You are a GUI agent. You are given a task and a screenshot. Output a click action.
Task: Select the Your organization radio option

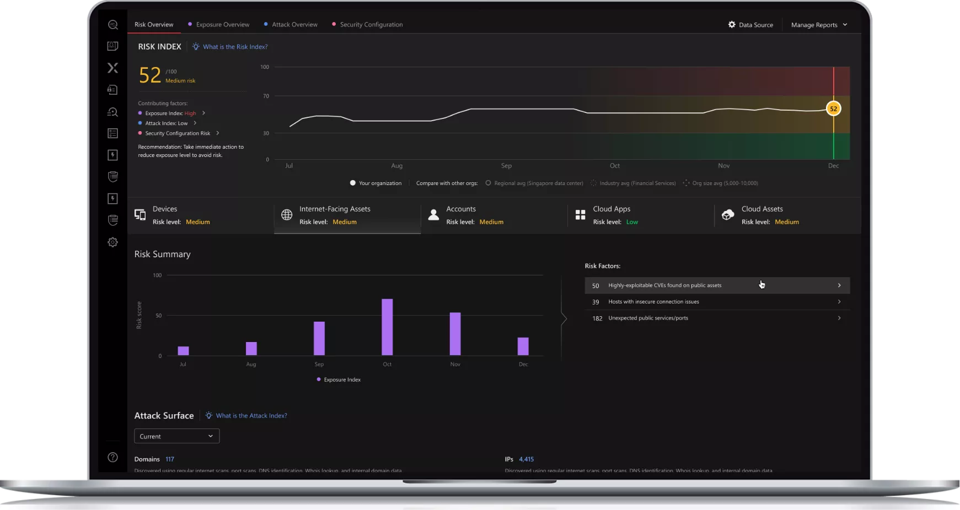click(x=353, y=183)
